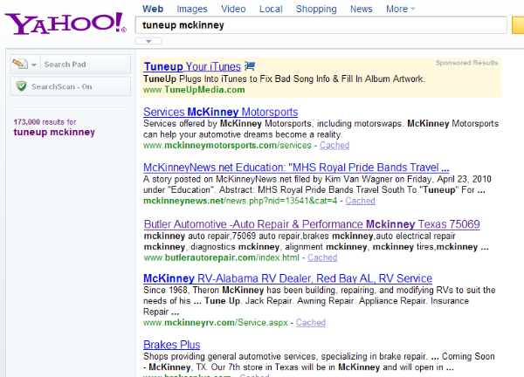Switch to the Images search tab
This screenshot has width=524, height=377.
192,9
